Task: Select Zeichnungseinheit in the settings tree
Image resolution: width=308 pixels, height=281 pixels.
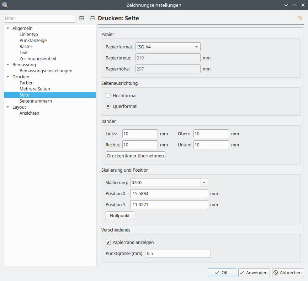Action: click(x=38, y=59)
